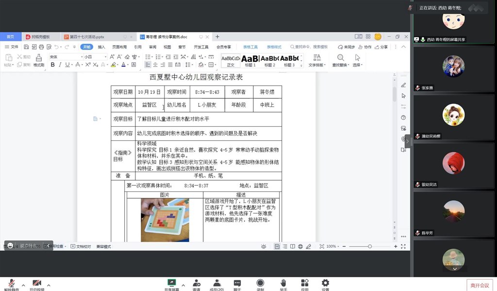Open the 表格工具 ribbon tab
This screenshot has width=497, height=291.
250,47
